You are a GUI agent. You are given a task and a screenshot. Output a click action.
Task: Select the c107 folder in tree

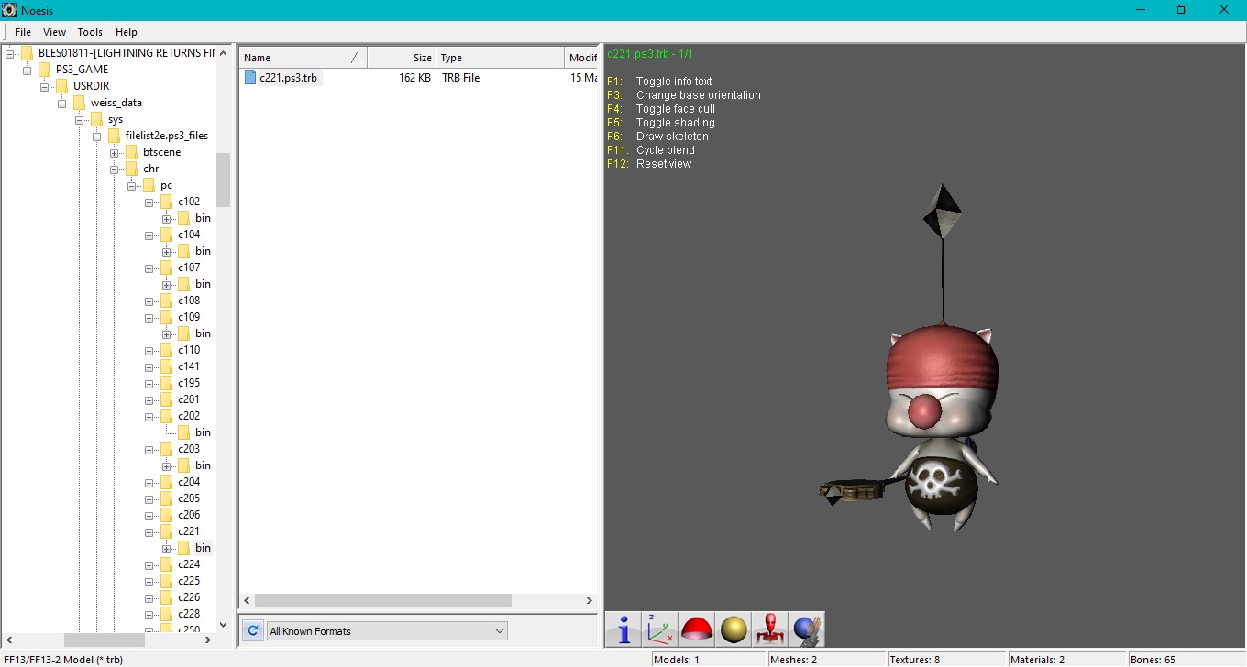(x=189, y=268)
